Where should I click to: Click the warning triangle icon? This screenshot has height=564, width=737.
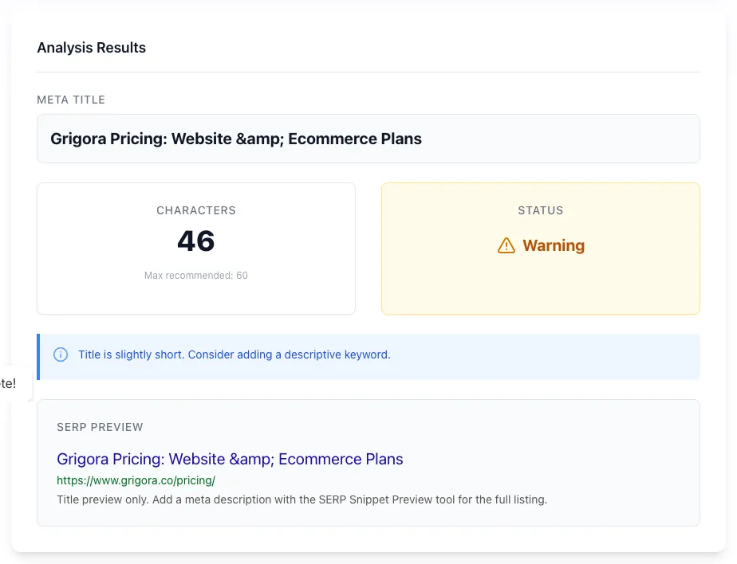tap(506, 245)
